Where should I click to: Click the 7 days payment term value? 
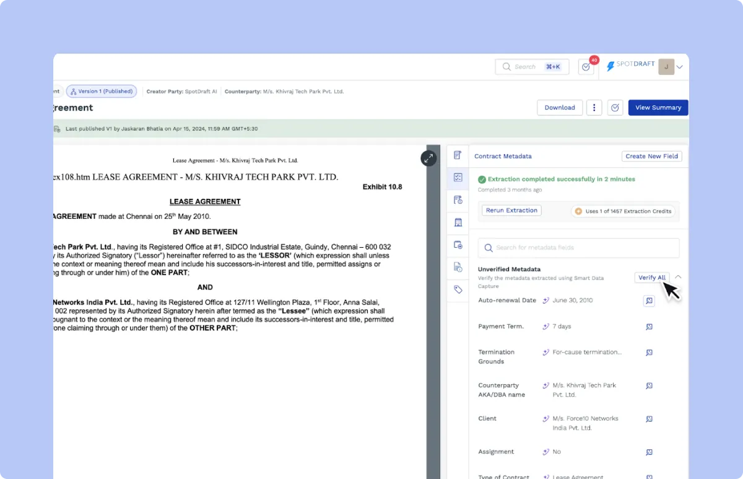tap(562, 327)
